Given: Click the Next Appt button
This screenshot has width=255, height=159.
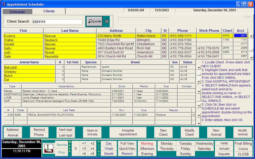Looking at the screenshot, I should (66, 130).
